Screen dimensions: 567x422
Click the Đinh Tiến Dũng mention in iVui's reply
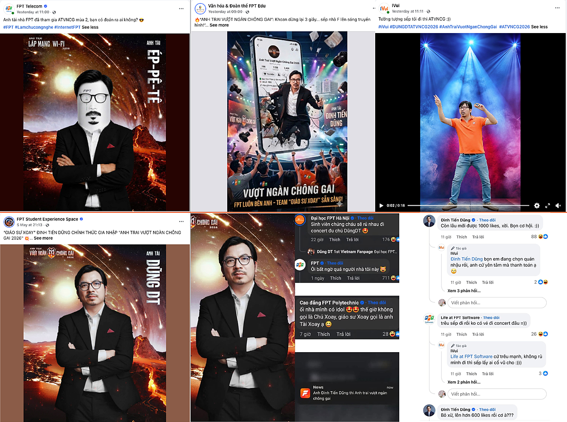[466, 259]
